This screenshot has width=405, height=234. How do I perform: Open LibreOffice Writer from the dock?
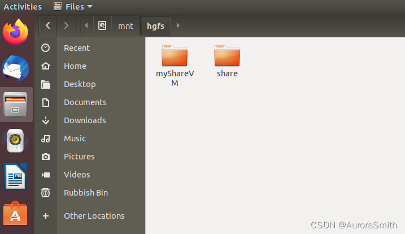15,177
